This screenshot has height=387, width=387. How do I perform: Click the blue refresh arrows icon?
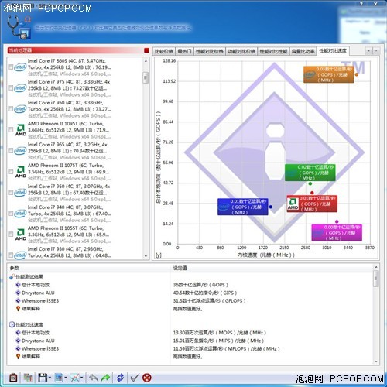point(120,378)
